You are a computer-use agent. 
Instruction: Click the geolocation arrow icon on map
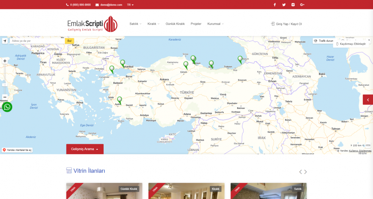[x=5, y=41]
